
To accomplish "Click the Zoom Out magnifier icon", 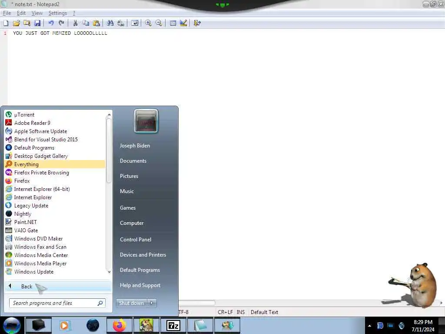I will (x=159, y=23).
